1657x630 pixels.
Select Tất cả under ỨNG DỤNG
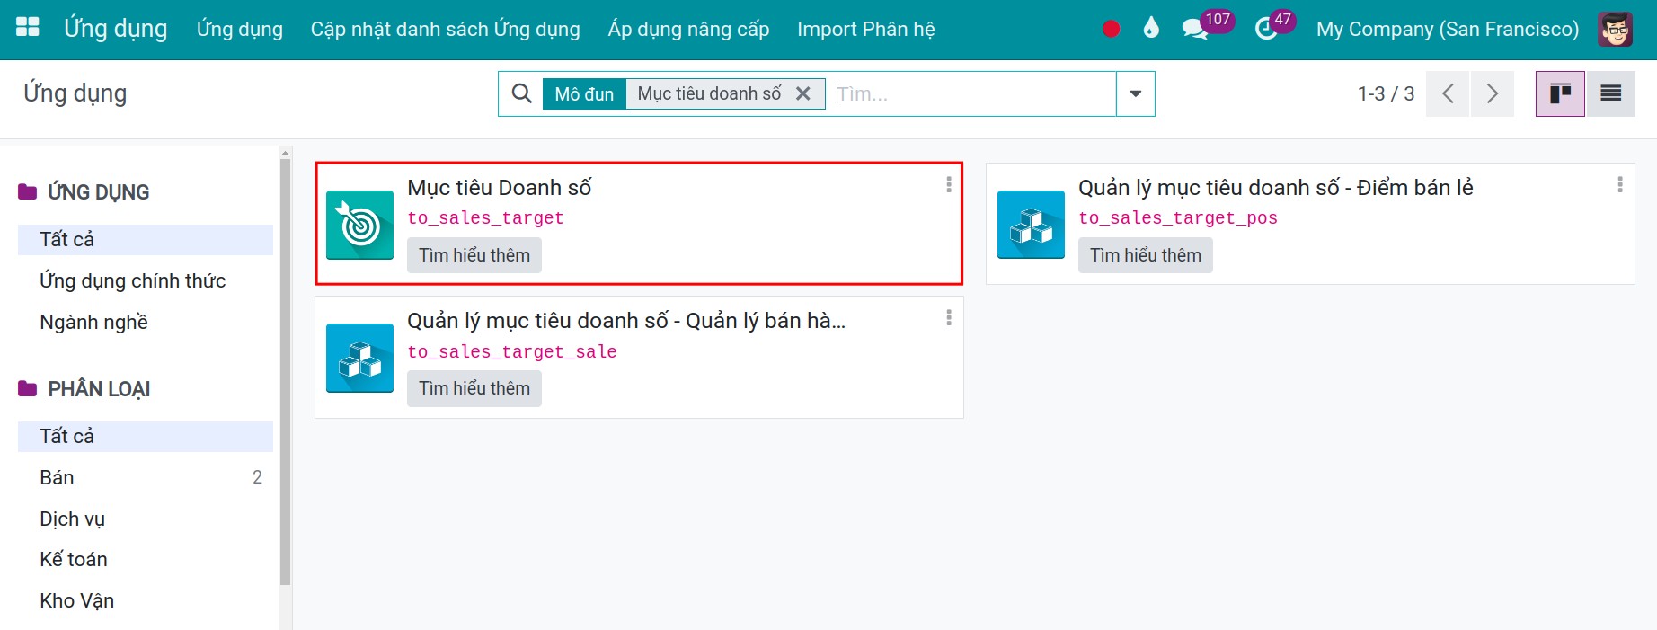pos(146,239)
